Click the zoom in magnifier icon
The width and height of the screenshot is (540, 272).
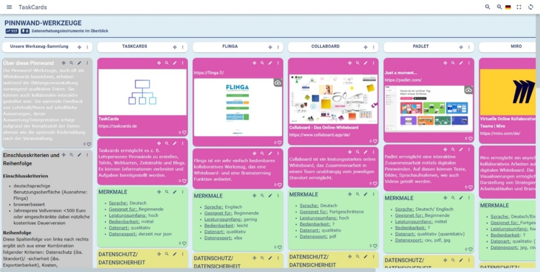(499, 7)
